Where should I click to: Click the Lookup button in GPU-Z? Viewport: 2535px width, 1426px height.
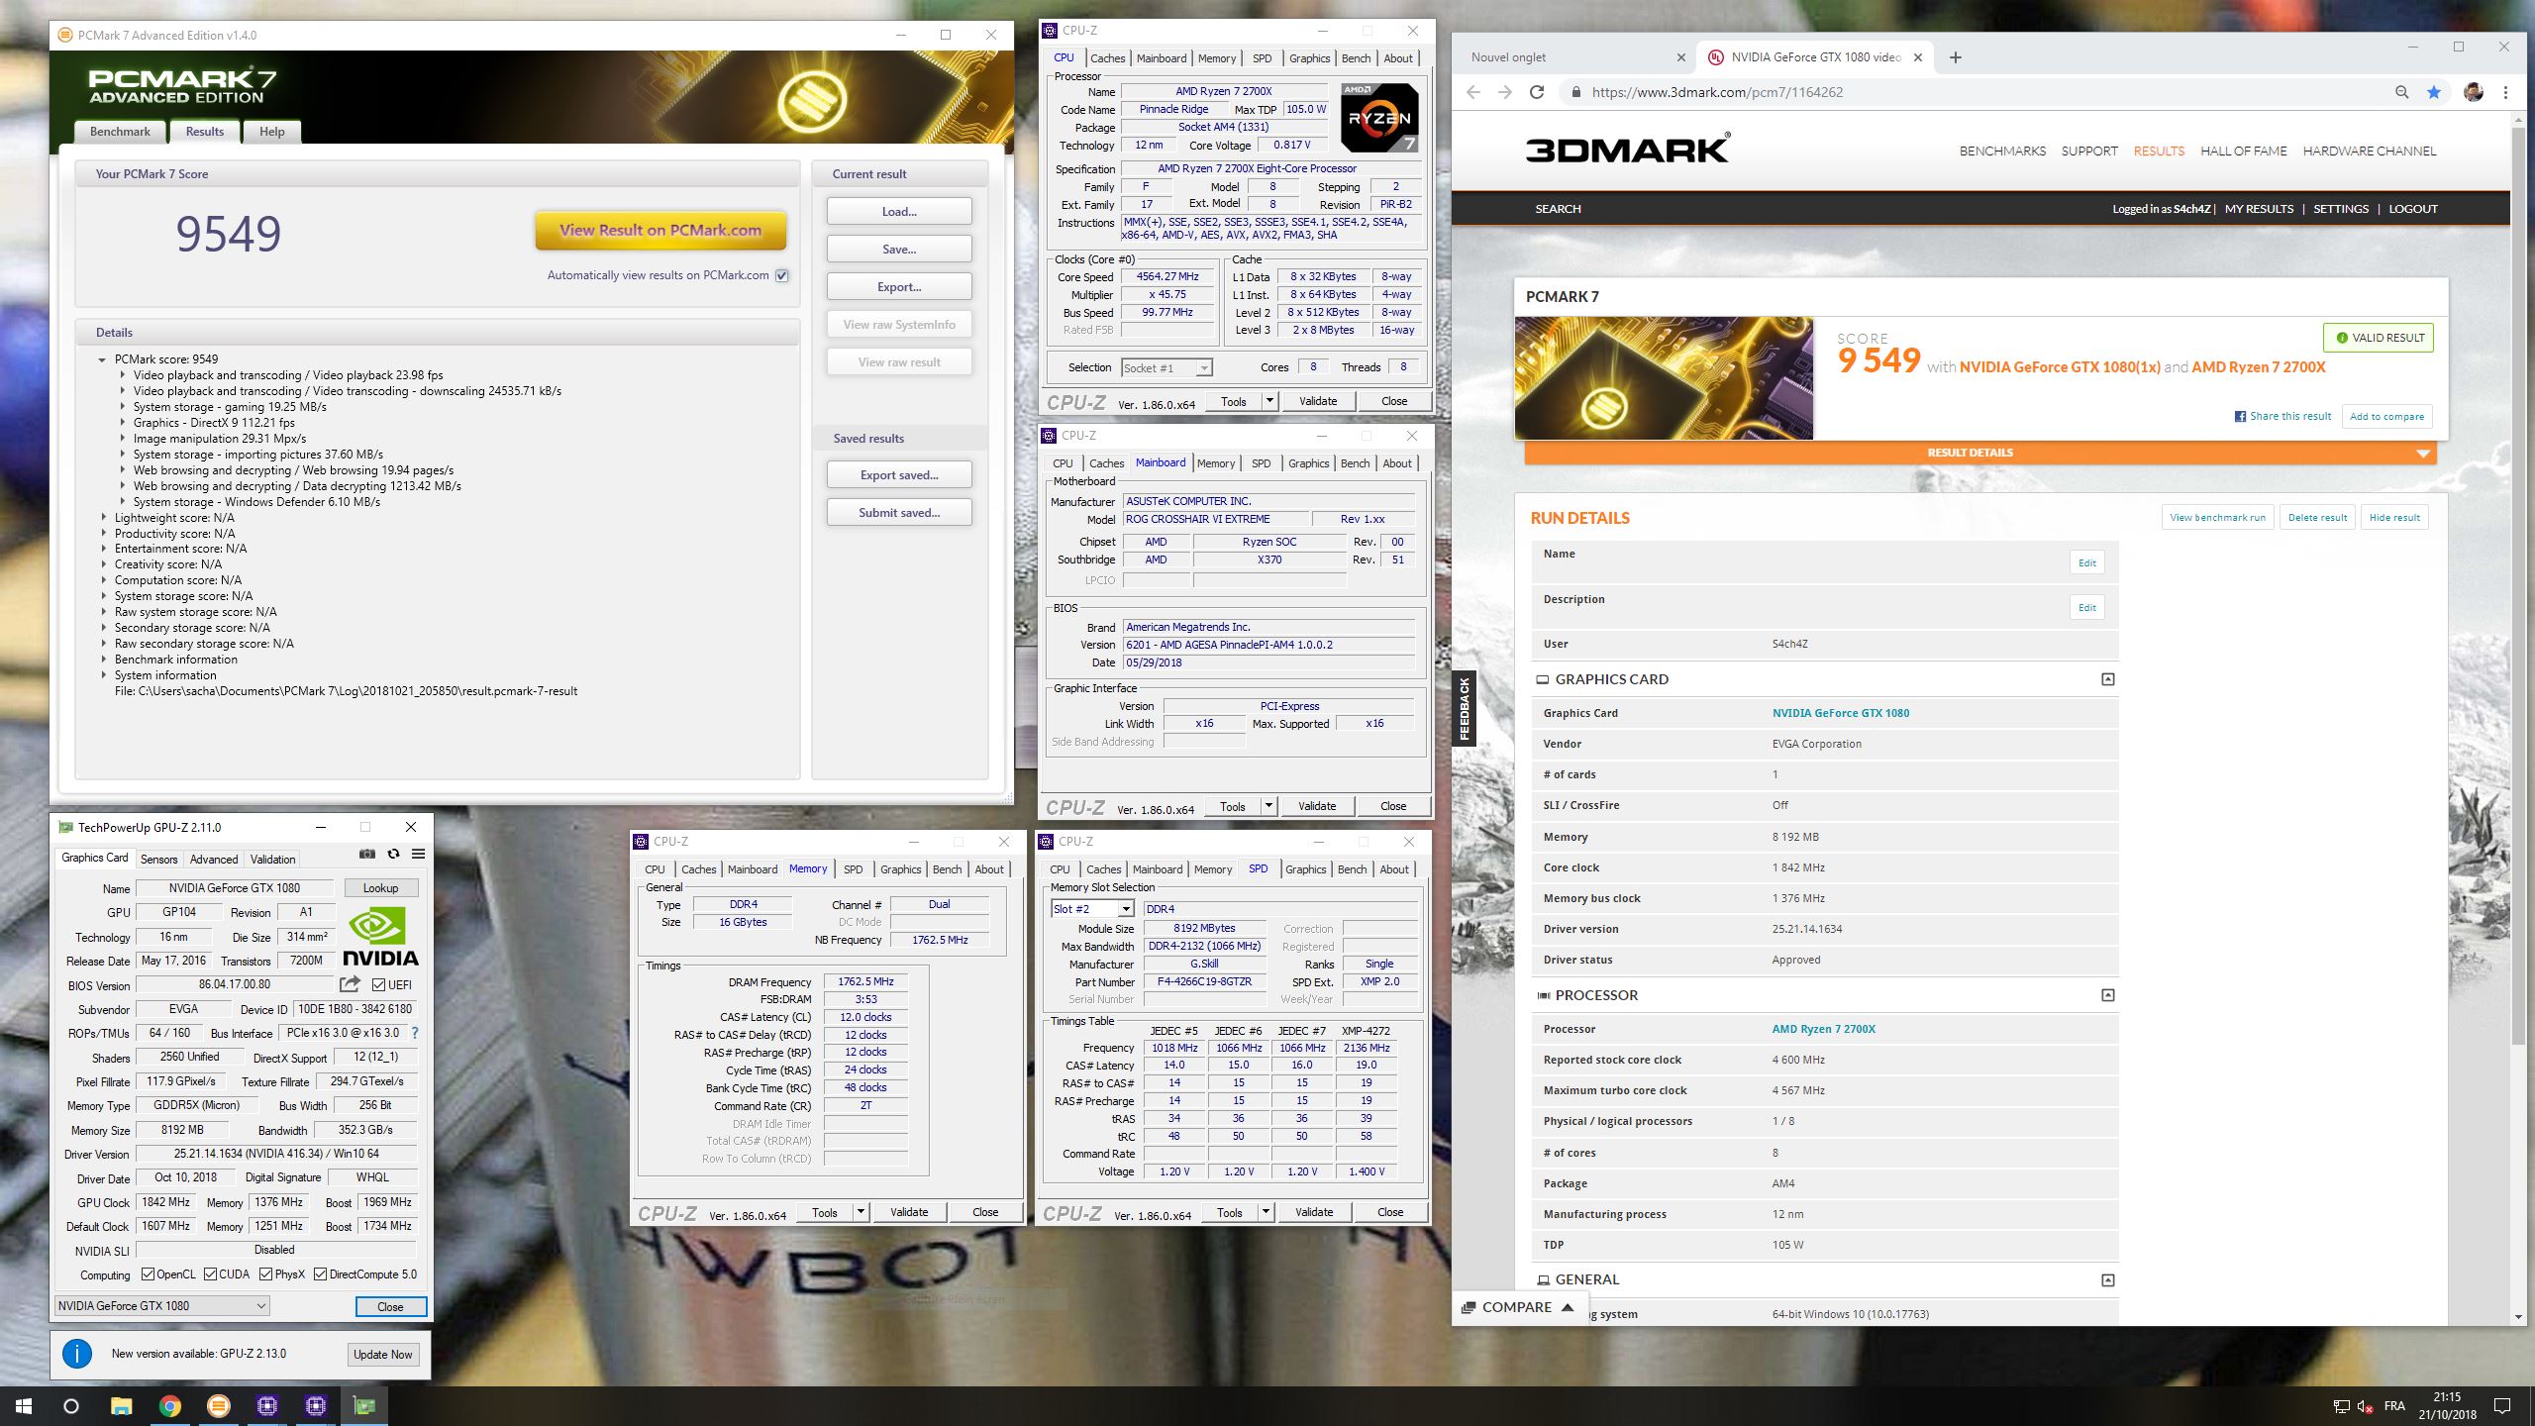[380, 888]
